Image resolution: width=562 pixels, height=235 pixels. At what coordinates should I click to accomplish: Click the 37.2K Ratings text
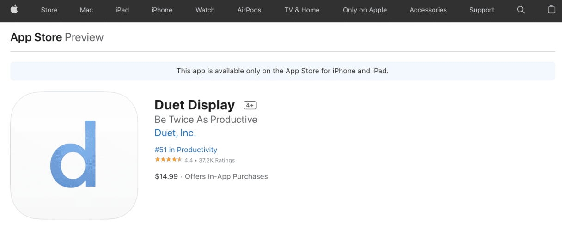[x=217, y=160]
